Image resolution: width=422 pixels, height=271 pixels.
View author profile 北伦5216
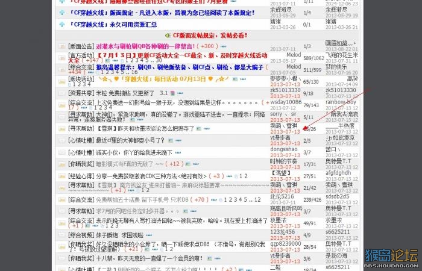(x=282, y=196)
